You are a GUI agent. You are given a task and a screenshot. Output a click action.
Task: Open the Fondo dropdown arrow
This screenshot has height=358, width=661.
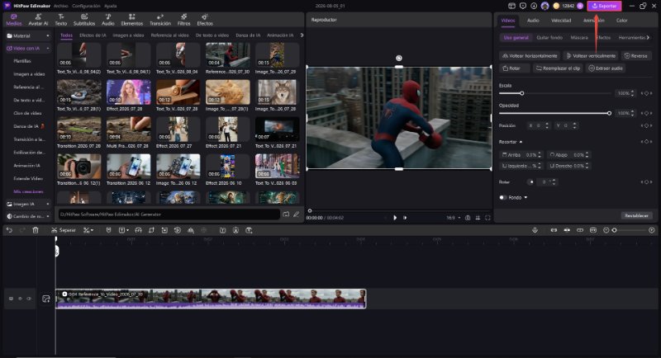point(525,197)
